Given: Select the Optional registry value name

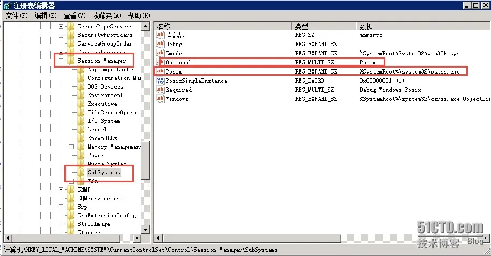Looking at the screenshot, I should coord(178,62).
